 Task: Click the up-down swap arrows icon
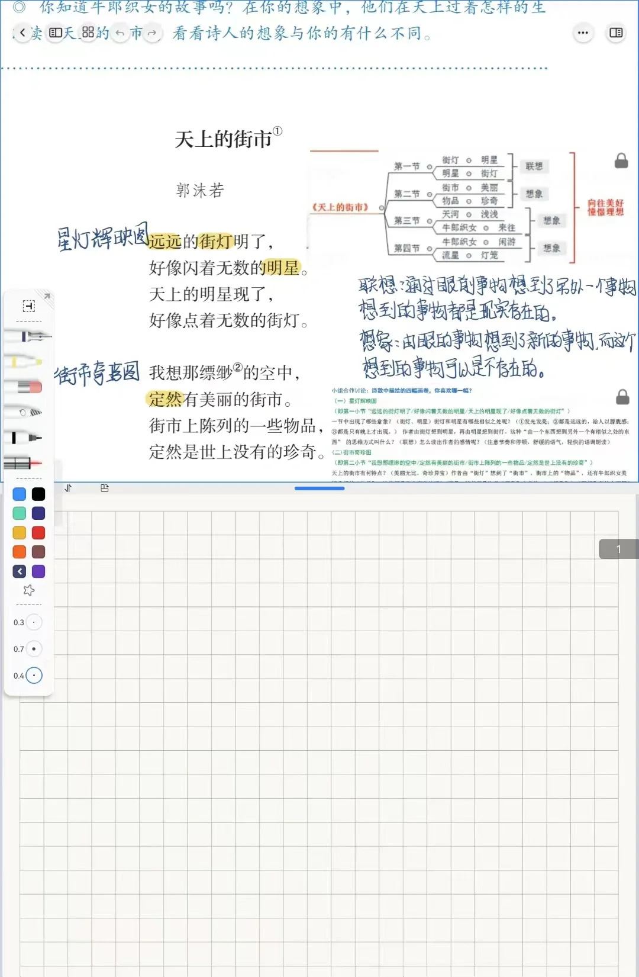click(x=68, y=488)
